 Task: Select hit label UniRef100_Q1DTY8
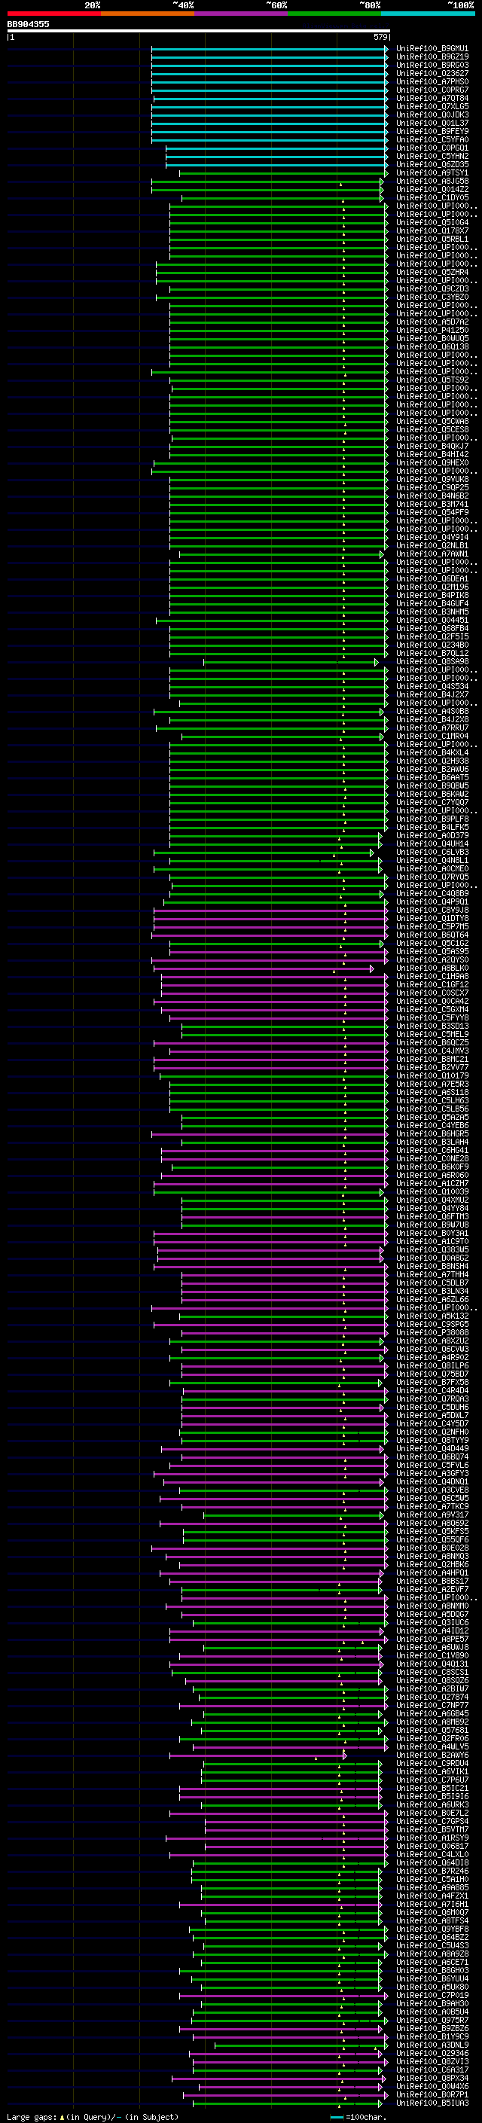[432, 919]
